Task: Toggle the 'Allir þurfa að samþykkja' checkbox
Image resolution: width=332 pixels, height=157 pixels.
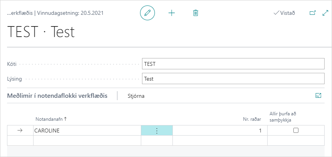Action: 296,131
